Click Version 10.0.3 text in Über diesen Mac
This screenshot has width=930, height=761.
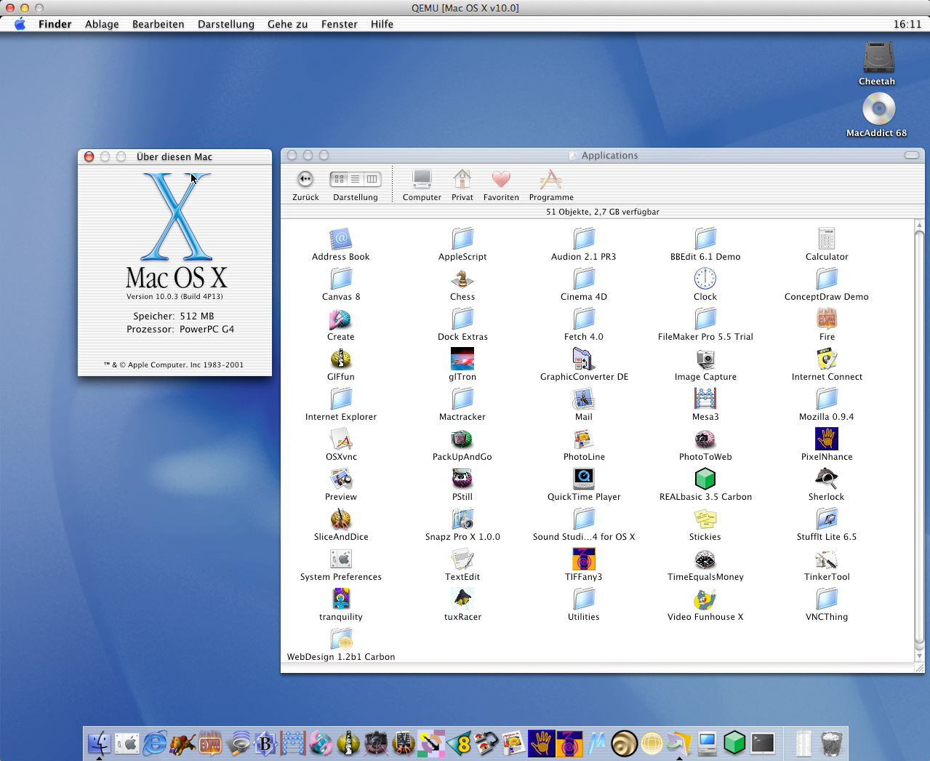click(175, 297)
